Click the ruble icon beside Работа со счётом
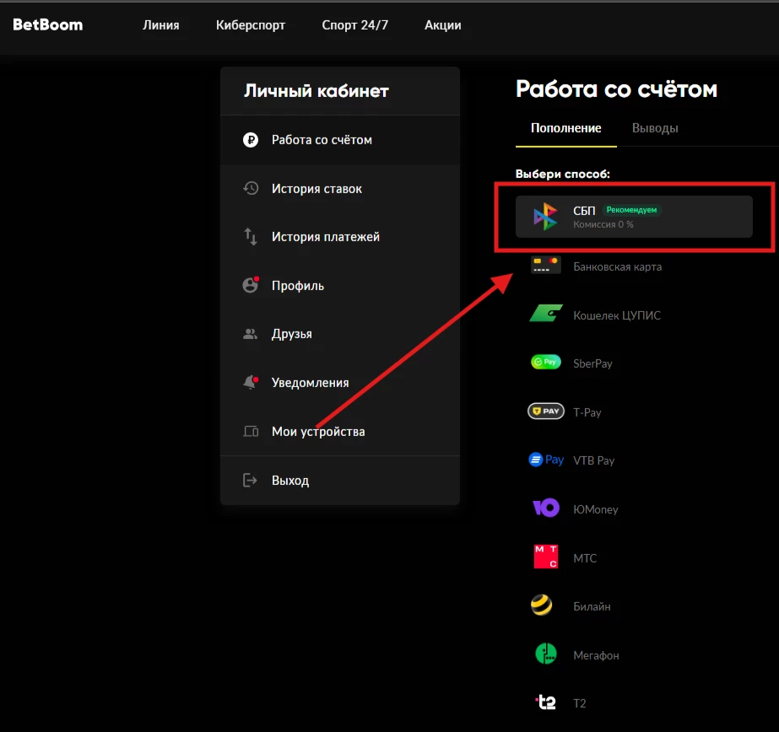The image size is (779, 732). (x=251, y=140)
